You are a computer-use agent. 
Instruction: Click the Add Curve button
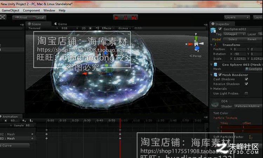coord(14,146)
